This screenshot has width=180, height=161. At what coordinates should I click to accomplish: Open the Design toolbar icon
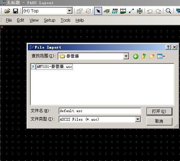click(115, 11)
